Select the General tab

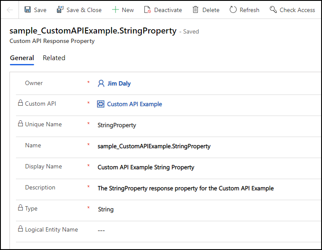point(22,58)
